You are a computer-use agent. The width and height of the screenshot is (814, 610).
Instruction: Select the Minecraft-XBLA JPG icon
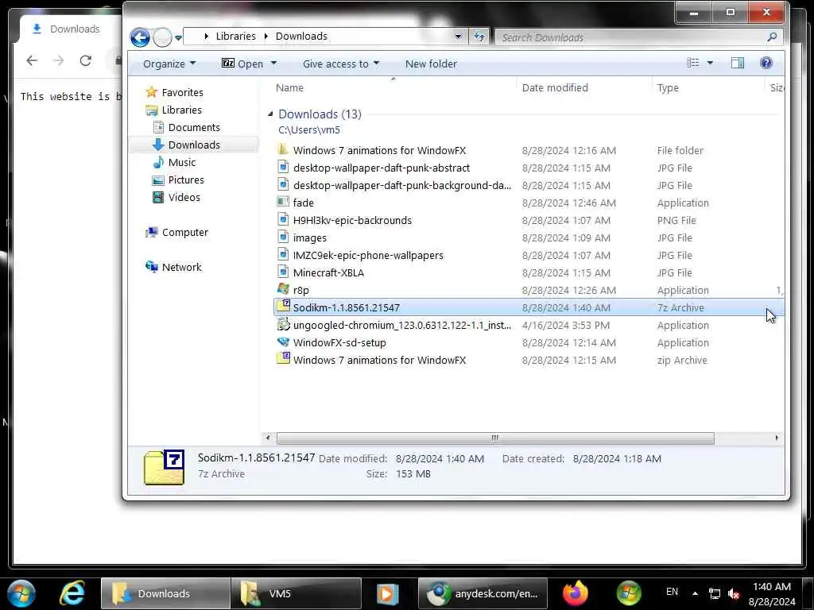283,272
